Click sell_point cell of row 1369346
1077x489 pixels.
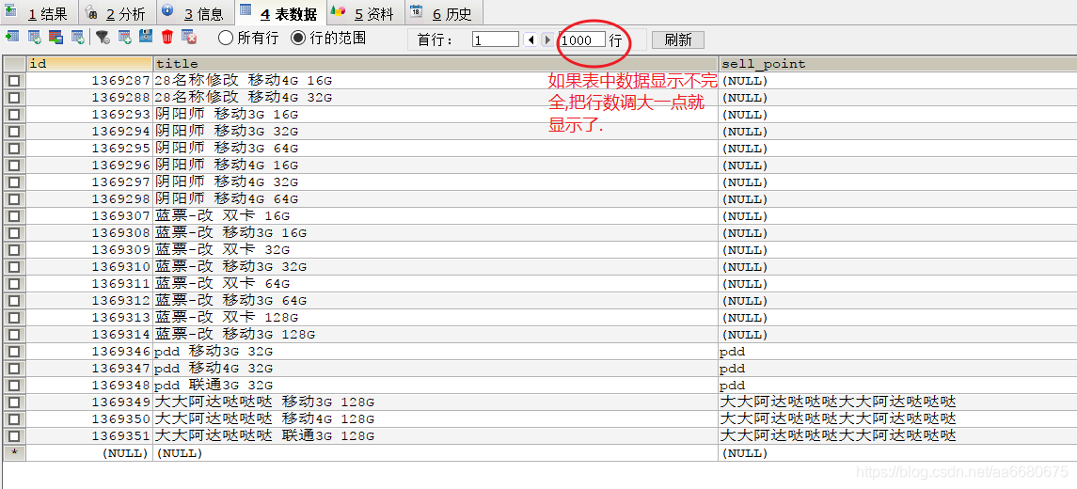tap(897, 352)
